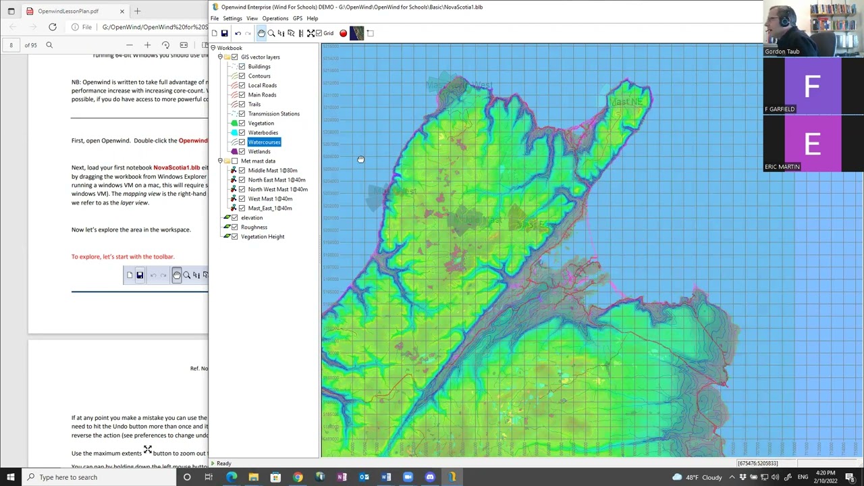
Task: Zoom to maximum extents
Action: [310, 33]
